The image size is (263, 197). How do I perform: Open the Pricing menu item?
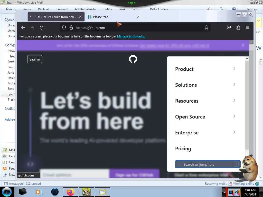pos(183,149)
